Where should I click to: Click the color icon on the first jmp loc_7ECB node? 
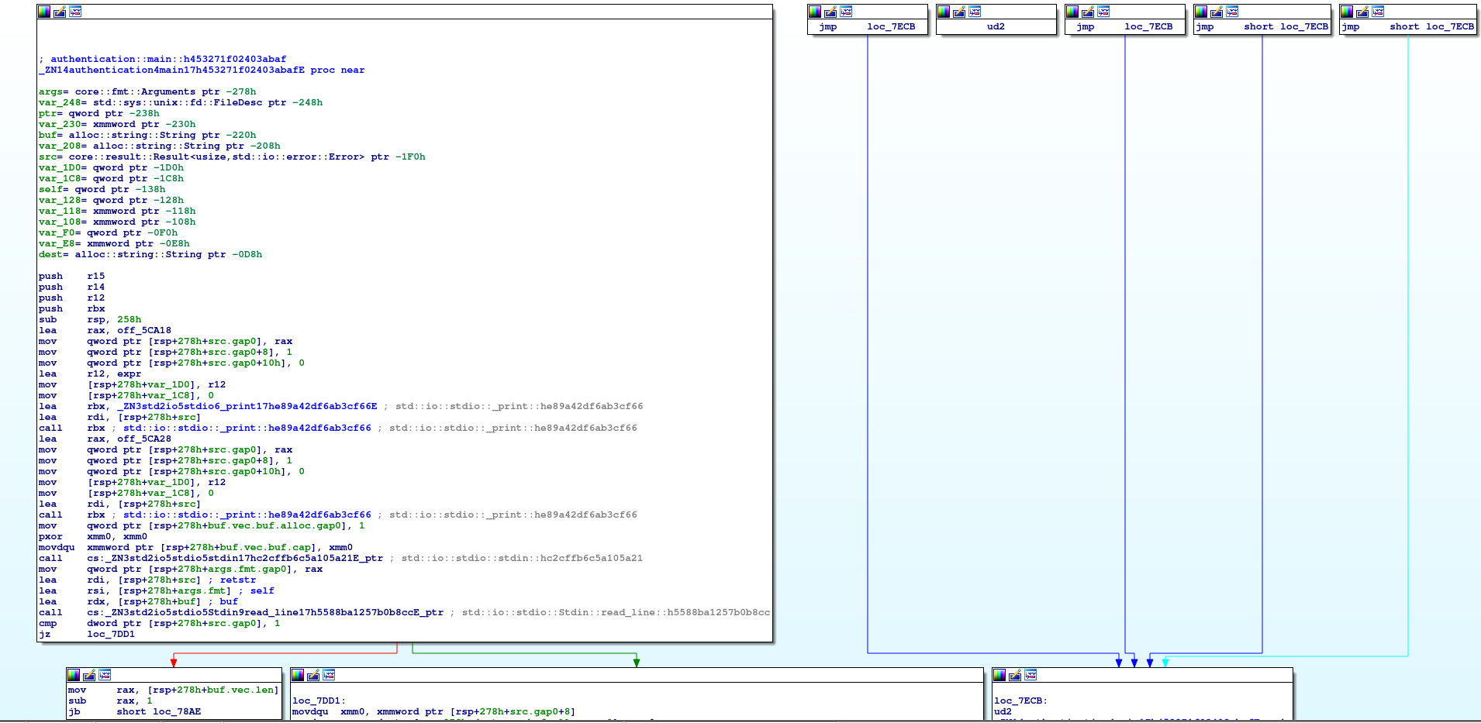[x=814, y=12]
